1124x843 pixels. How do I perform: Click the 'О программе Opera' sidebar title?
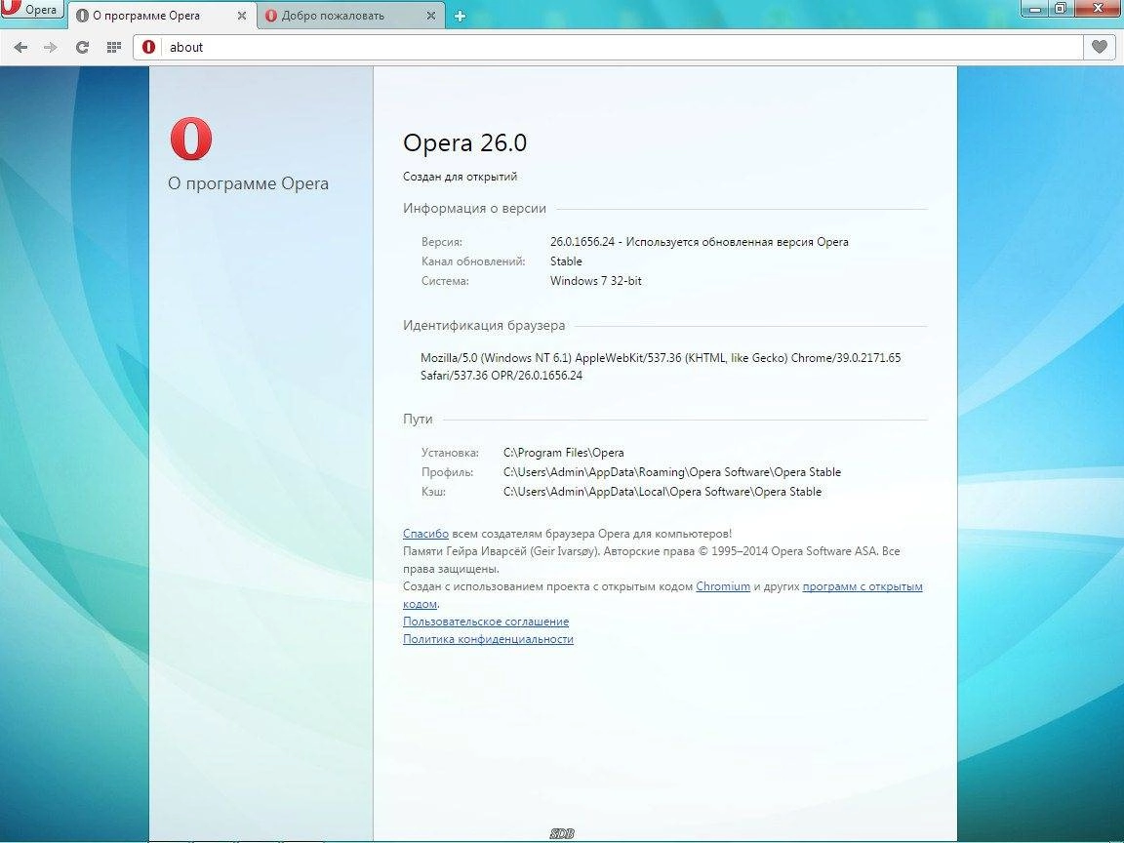pyautogui.click(x=248, y=183)
